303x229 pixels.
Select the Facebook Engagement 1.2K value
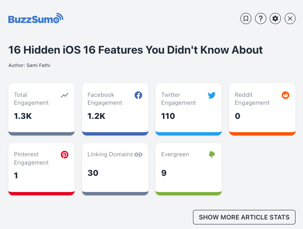tap(96, 116)
